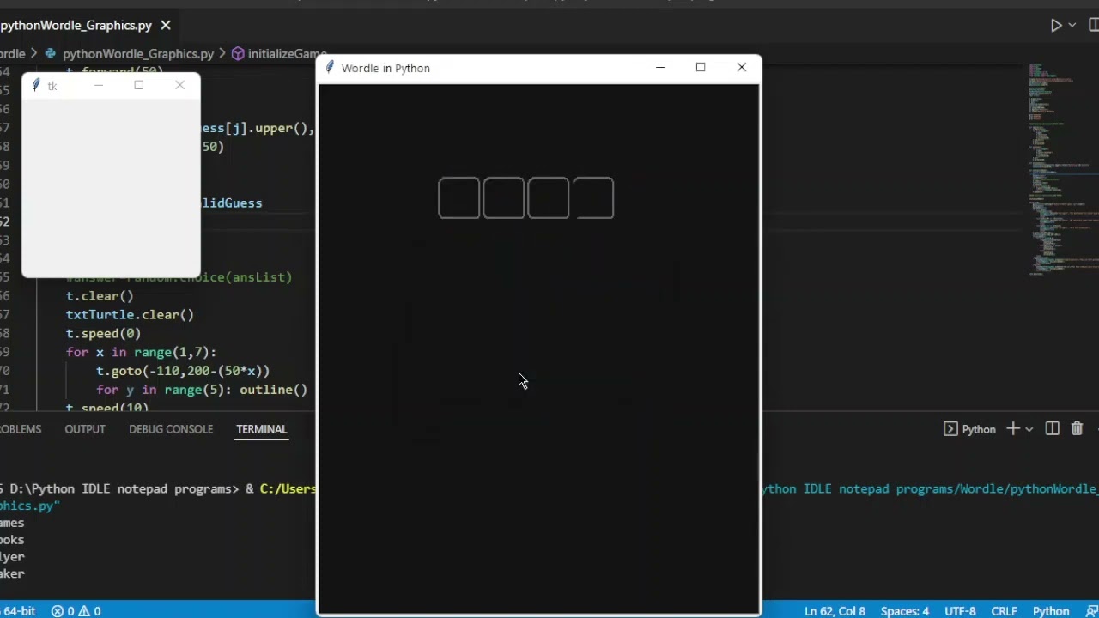Click the Run Python File play icon

click(x=1056, y=26)
